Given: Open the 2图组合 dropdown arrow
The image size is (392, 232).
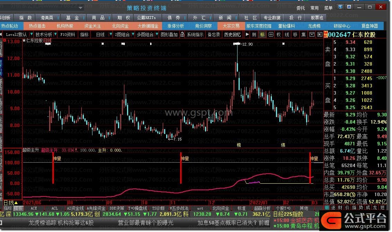Looking at the screenshot, I should [133, 34].
